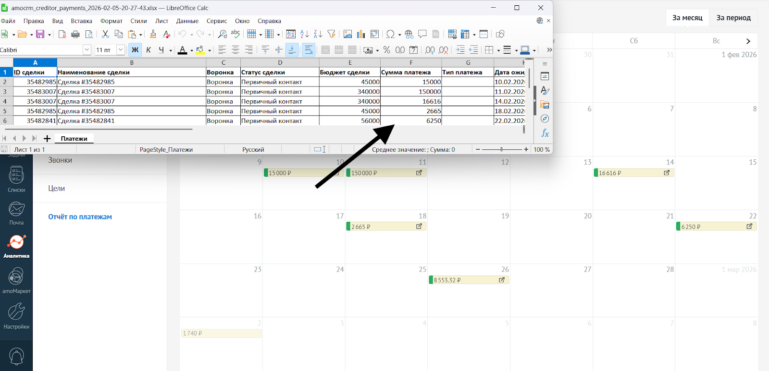769x371 pixels.
Task: Click the AutoFilter funnel icon
Action: click(331, 34)
